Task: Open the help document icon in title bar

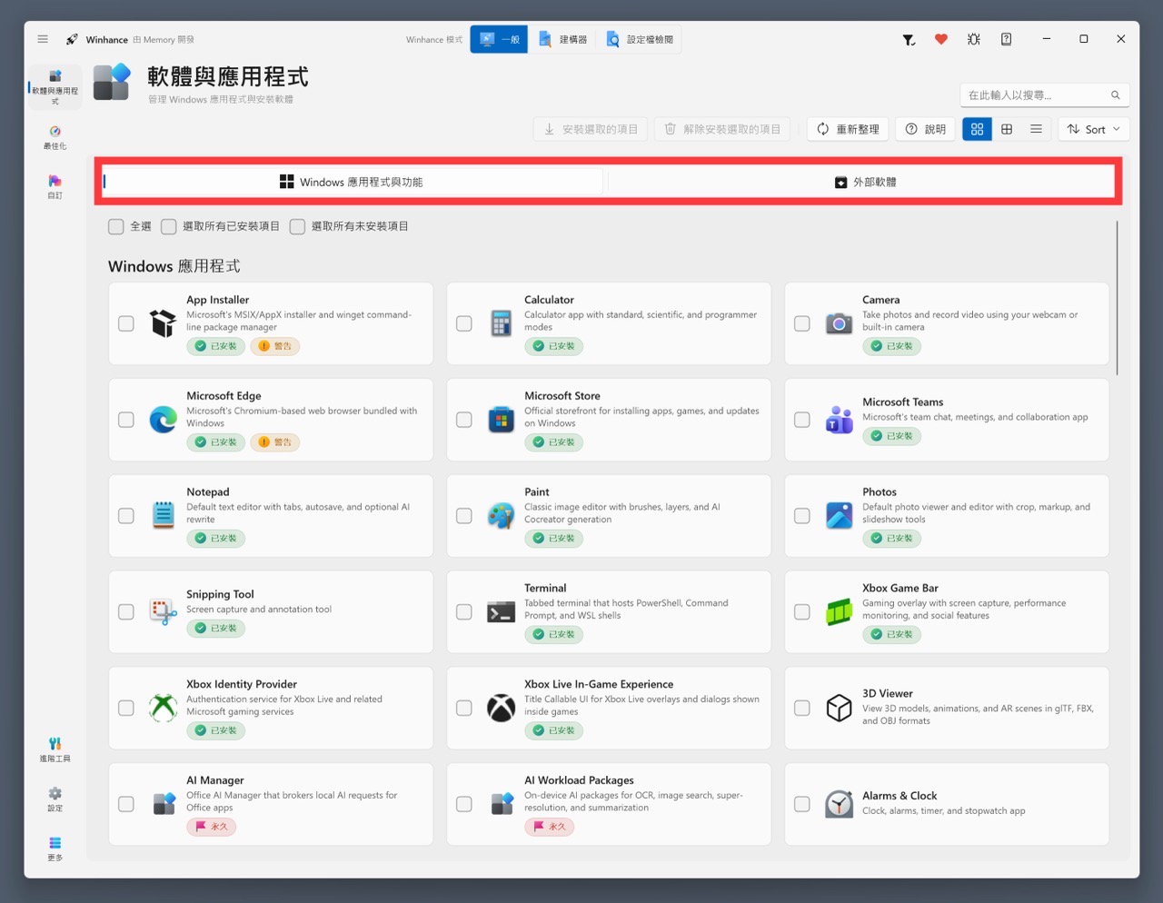Action: click(1006, 39)
